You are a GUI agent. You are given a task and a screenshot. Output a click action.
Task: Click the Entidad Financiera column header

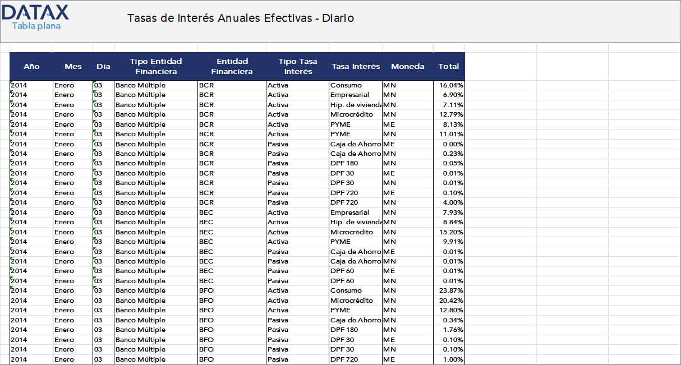[x=232, y=66]
